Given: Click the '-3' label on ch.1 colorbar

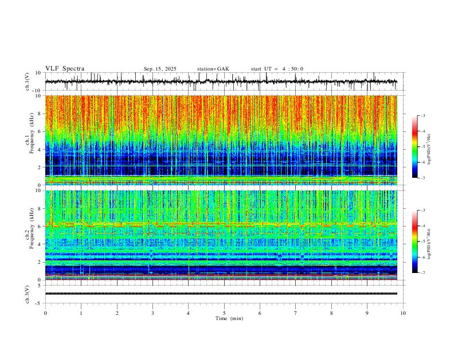Looking at the screenshot, I should [x=422, y=115].
